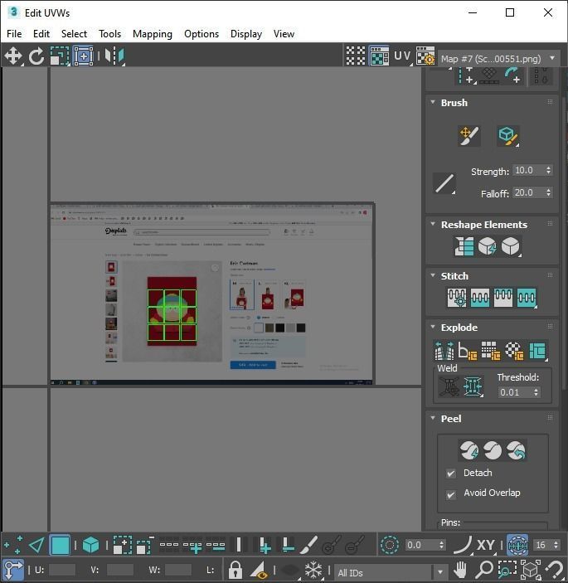The width and height of the screenshot is (568, 583).
Task: Open the Edit menu
Action: pyautogui.click(x=41, y=34)
